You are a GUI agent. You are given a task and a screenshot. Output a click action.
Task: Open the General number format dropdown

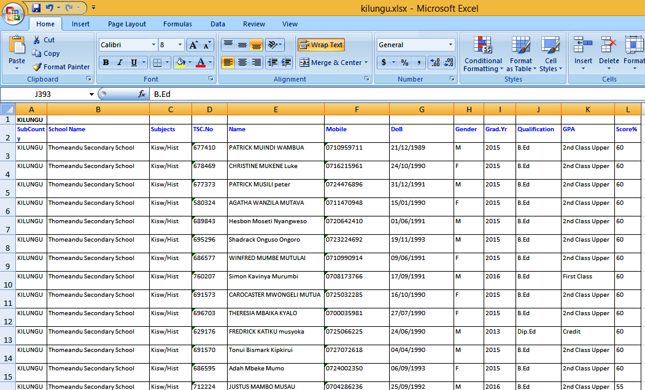(x=450, y=45)
